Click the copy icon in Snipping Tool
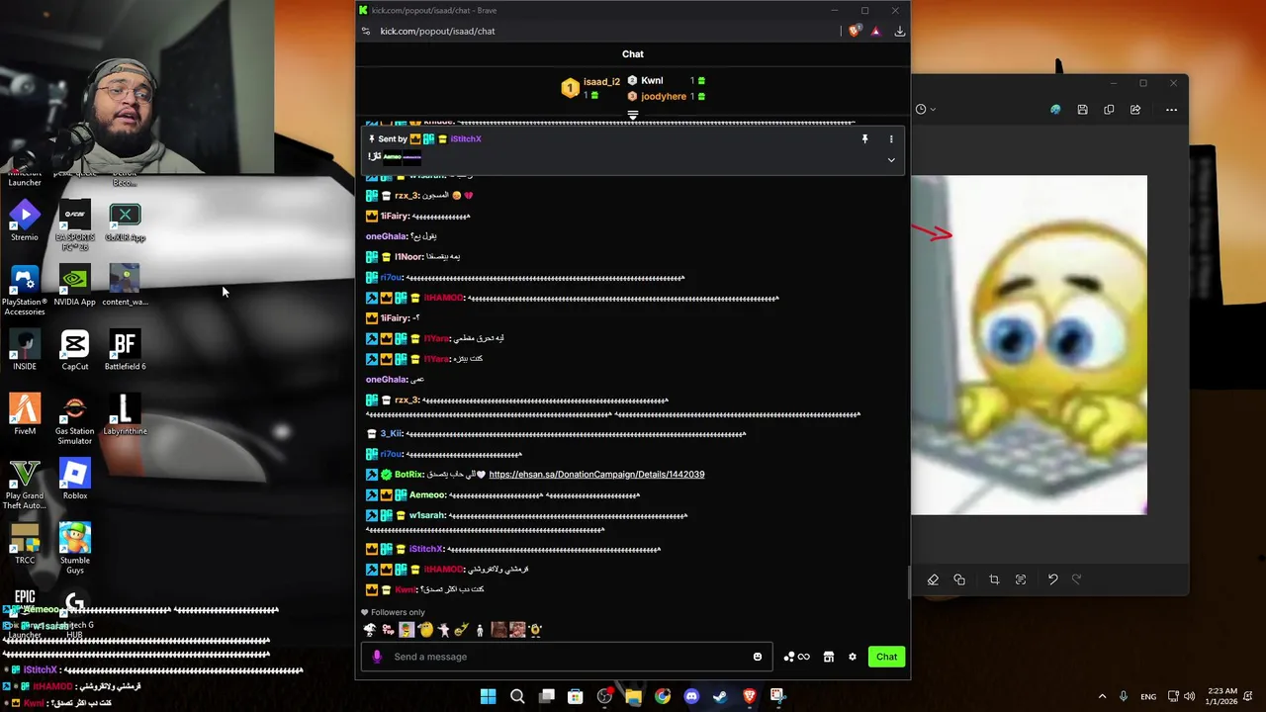Screen dimensions: 1266x712 pyautogui.click(x=1109, y=110)
